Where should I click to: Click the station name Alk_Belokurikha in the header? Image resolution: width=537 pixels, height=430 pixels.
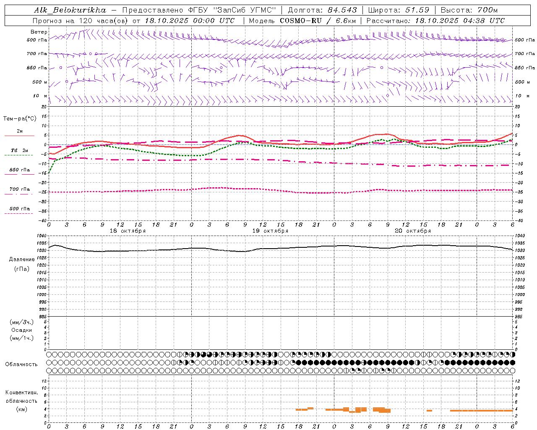pyautogui.click(x=70, y=10)
